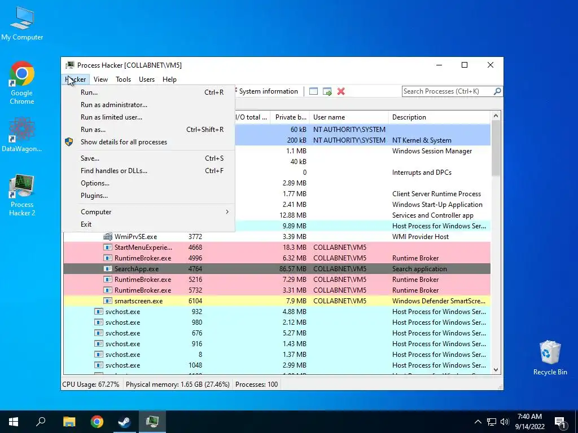Click 'Windows Session Manager' description cell
This screenshot has height=433, width=578.
tap(432, 151)
